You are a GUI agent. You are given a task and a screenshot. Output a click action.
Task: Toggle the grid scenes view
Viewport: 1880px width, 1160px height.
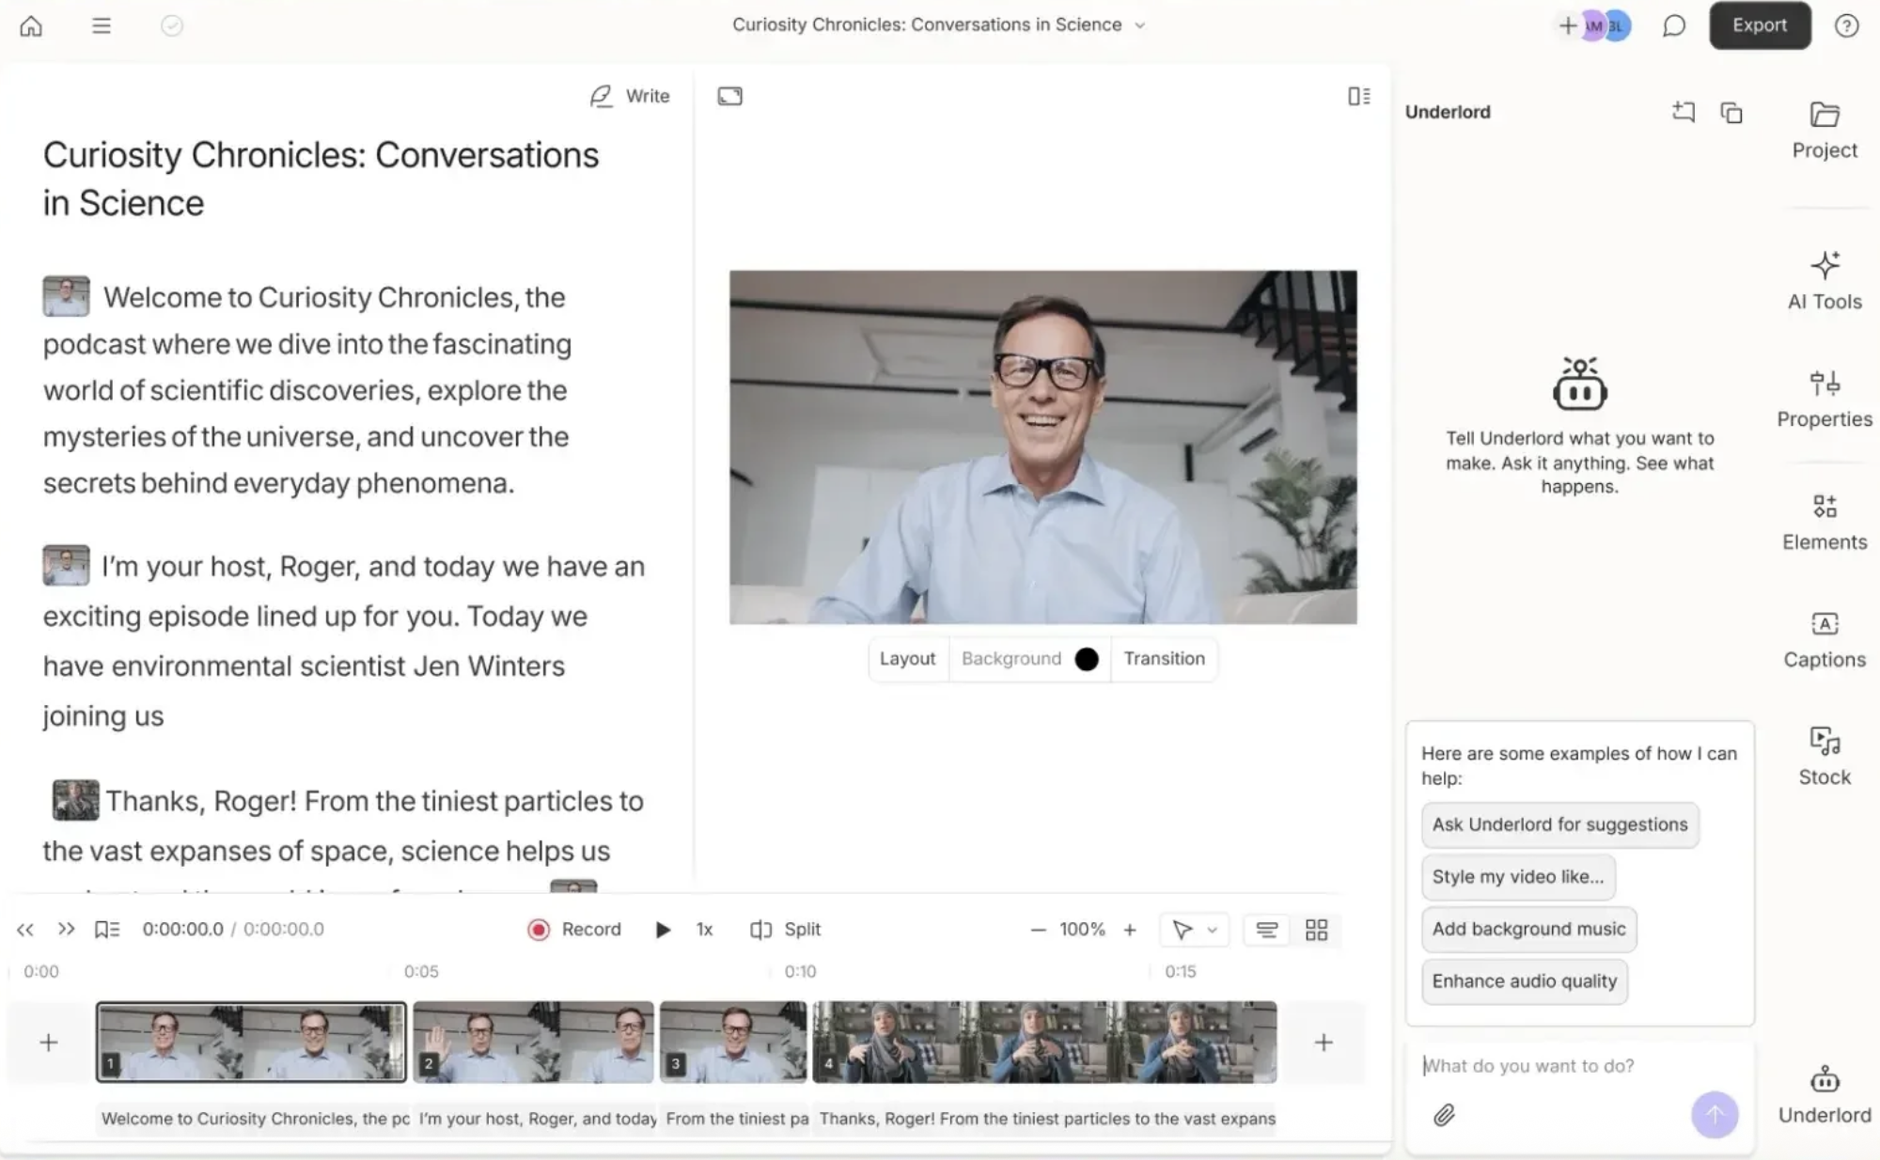coord(1316,929)
